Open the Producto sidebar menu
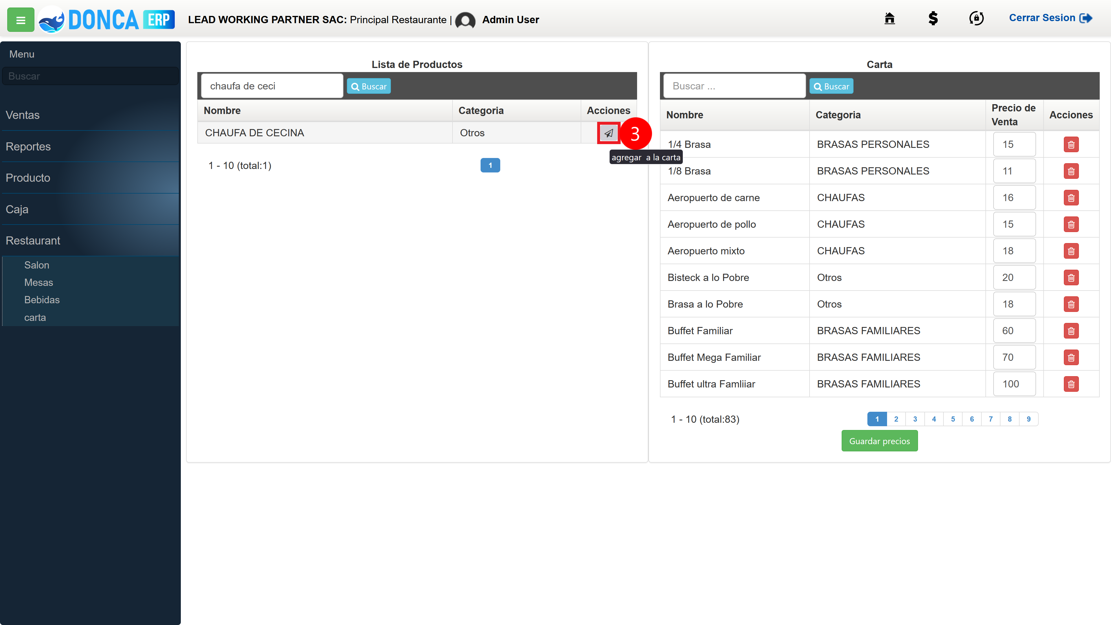The height and width of the screenshot is (625, 1111). (90, 178)
